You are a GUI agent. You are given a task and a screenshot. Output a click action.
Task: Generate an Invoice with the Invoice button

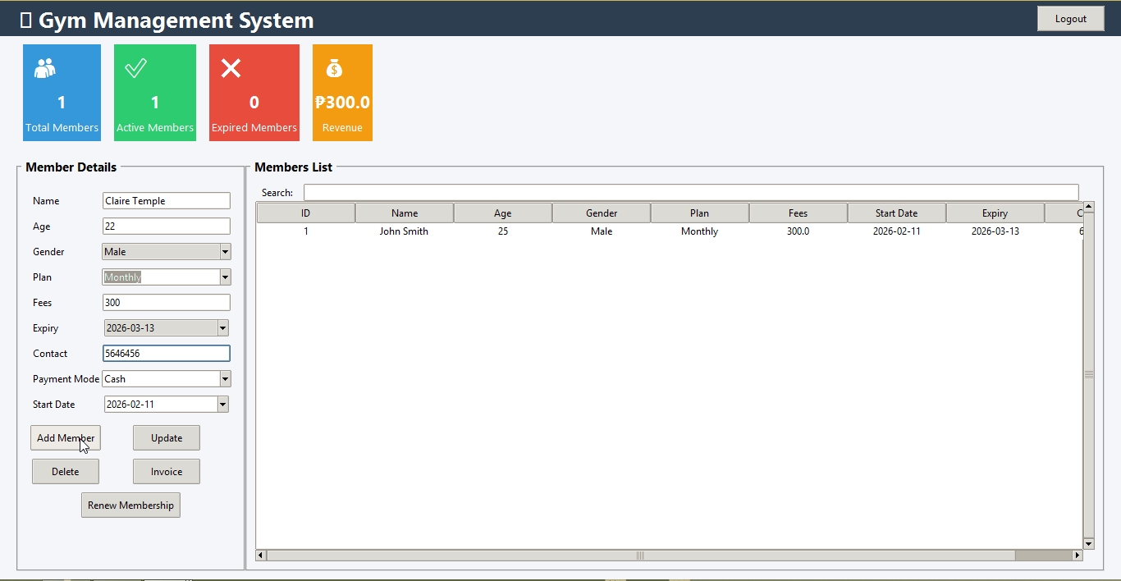click(167, 472)
